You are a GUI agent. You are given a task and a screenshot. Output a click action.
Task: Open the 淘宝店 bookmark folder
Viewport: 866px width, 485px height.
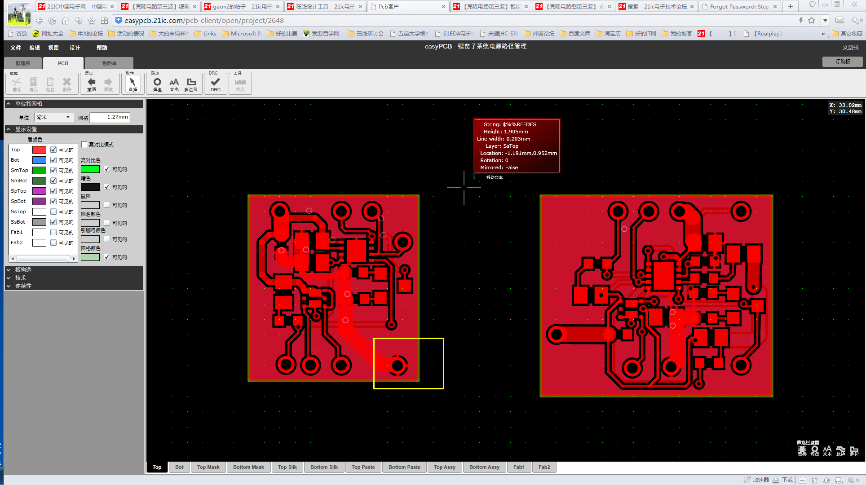608,34
